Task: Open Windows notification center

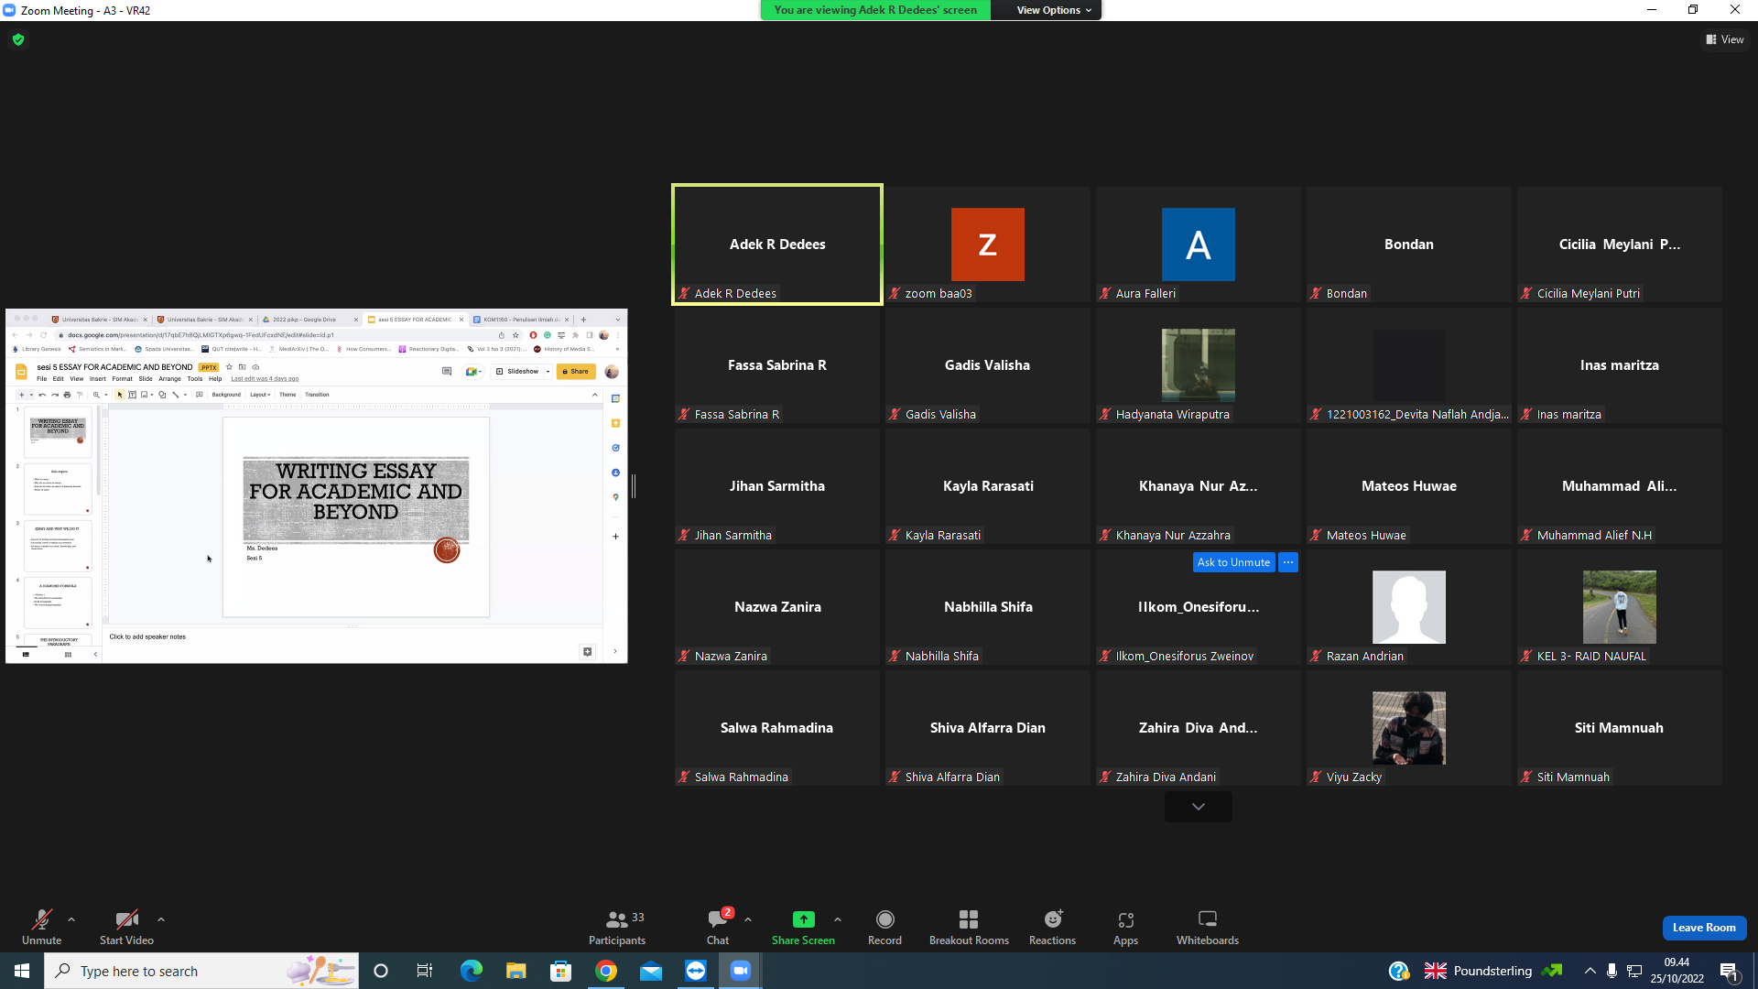Action: coord(1729,971)
